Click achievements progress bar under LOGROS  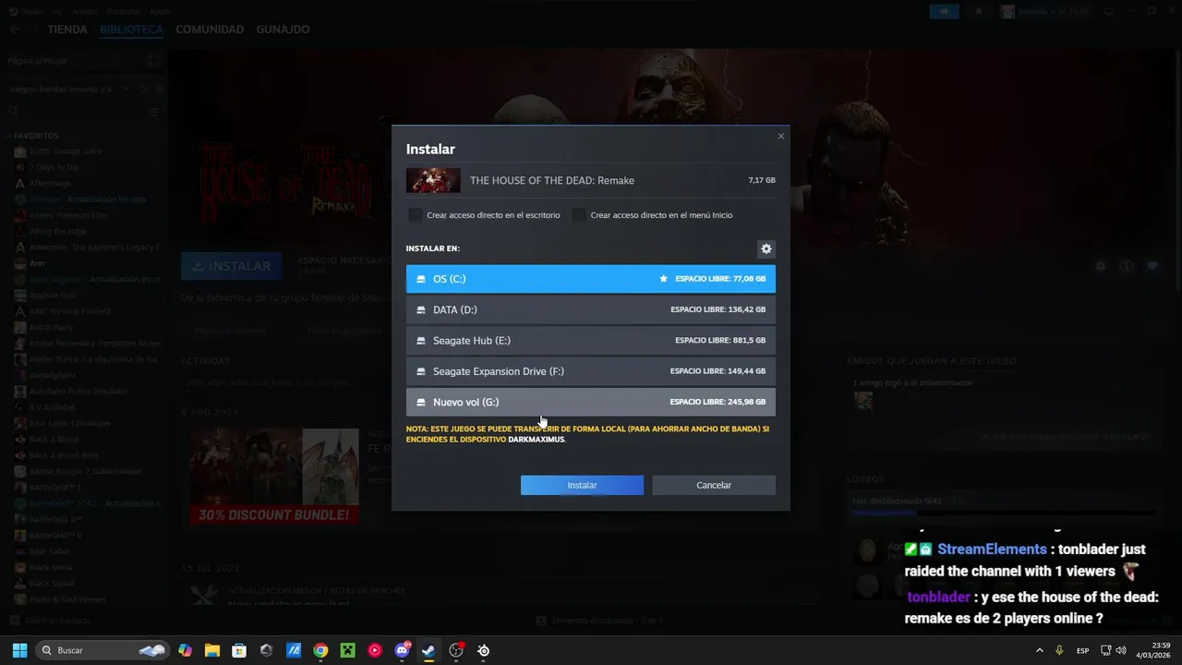pos(1003,512)
